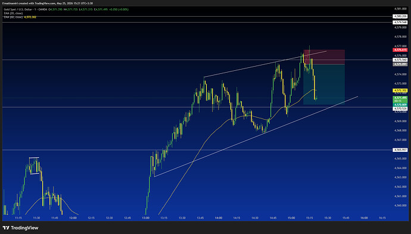Click the 13:00 time axis label

[145, 218]
